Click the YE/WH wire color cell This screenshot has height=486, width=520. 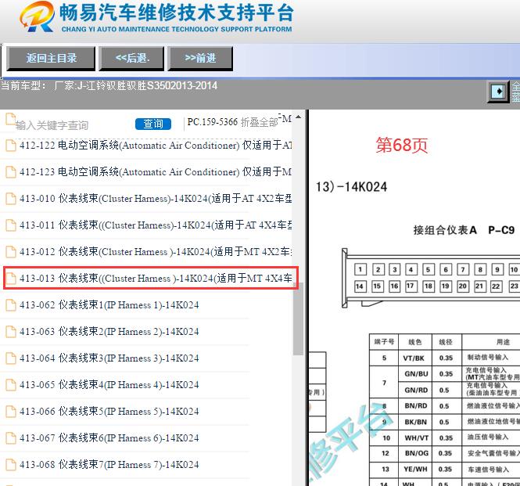(416, 469)
